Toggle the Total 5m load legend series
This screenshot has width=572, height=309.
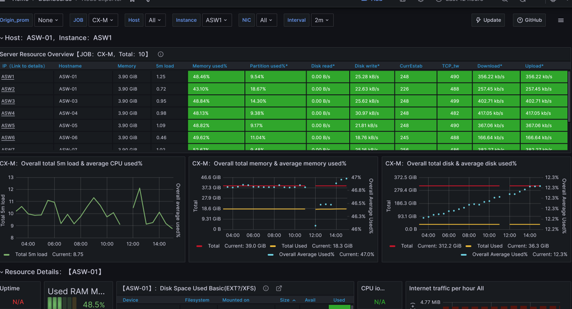pyautogui.click(x=31, y=255)
